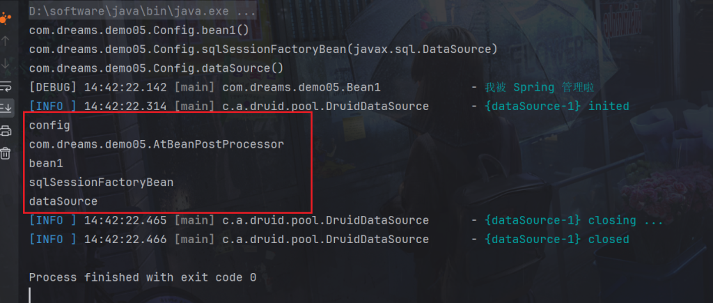Toggle soft-wrap for console output

(6, 86)
